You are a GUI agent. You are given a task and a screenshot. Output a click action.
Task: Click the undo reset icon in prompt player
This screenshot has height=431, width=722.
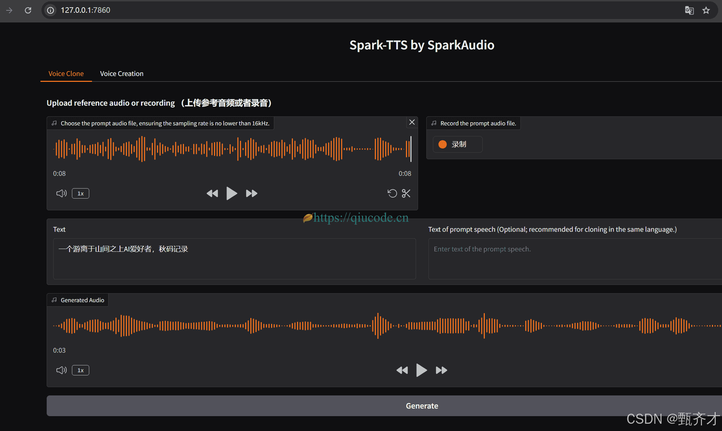point(392,193)
